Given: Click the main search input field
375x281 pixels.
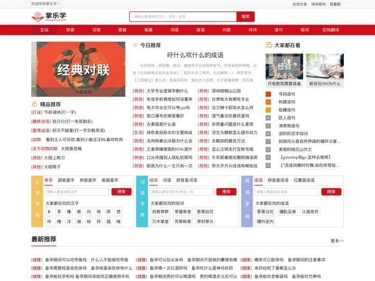Looking at the screenshot, I should [183, 17].
